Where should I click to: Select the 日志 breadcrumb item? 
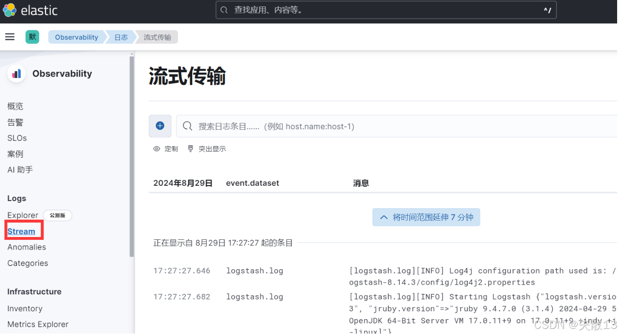point(121,37)
